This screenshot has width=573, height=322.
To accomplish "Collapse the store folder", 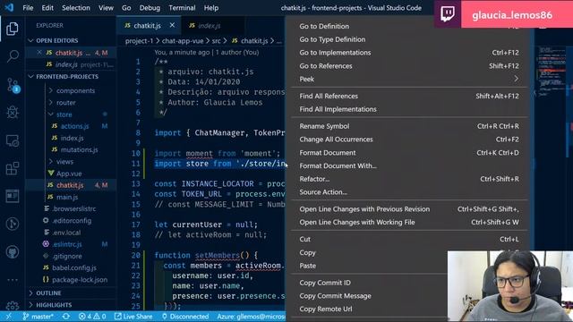I will coord(64,114).
